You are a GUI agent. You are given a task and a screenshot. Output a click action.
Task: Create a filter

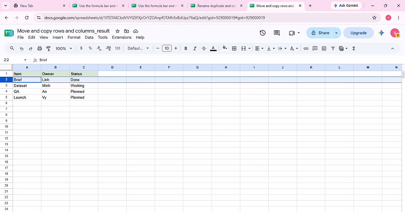tap(333, 48)
